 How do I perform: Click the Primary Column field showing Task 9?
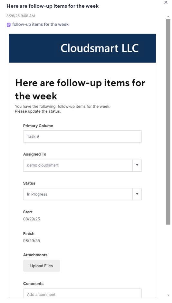82,136
